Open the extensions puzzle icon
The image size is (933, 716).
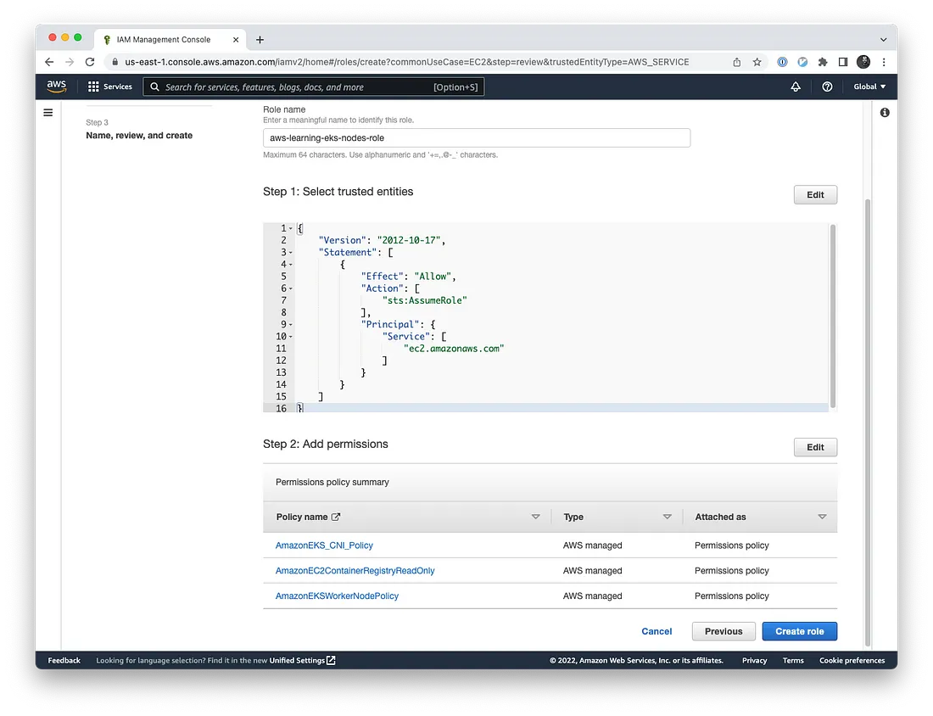pyautogui.click(x=823, y=62)
